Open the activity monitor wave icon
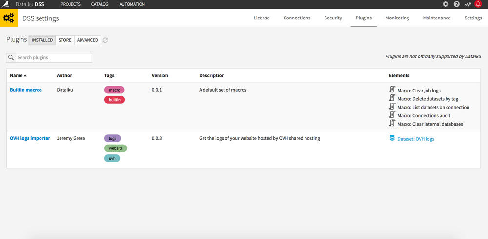 (x=468, y=4)
